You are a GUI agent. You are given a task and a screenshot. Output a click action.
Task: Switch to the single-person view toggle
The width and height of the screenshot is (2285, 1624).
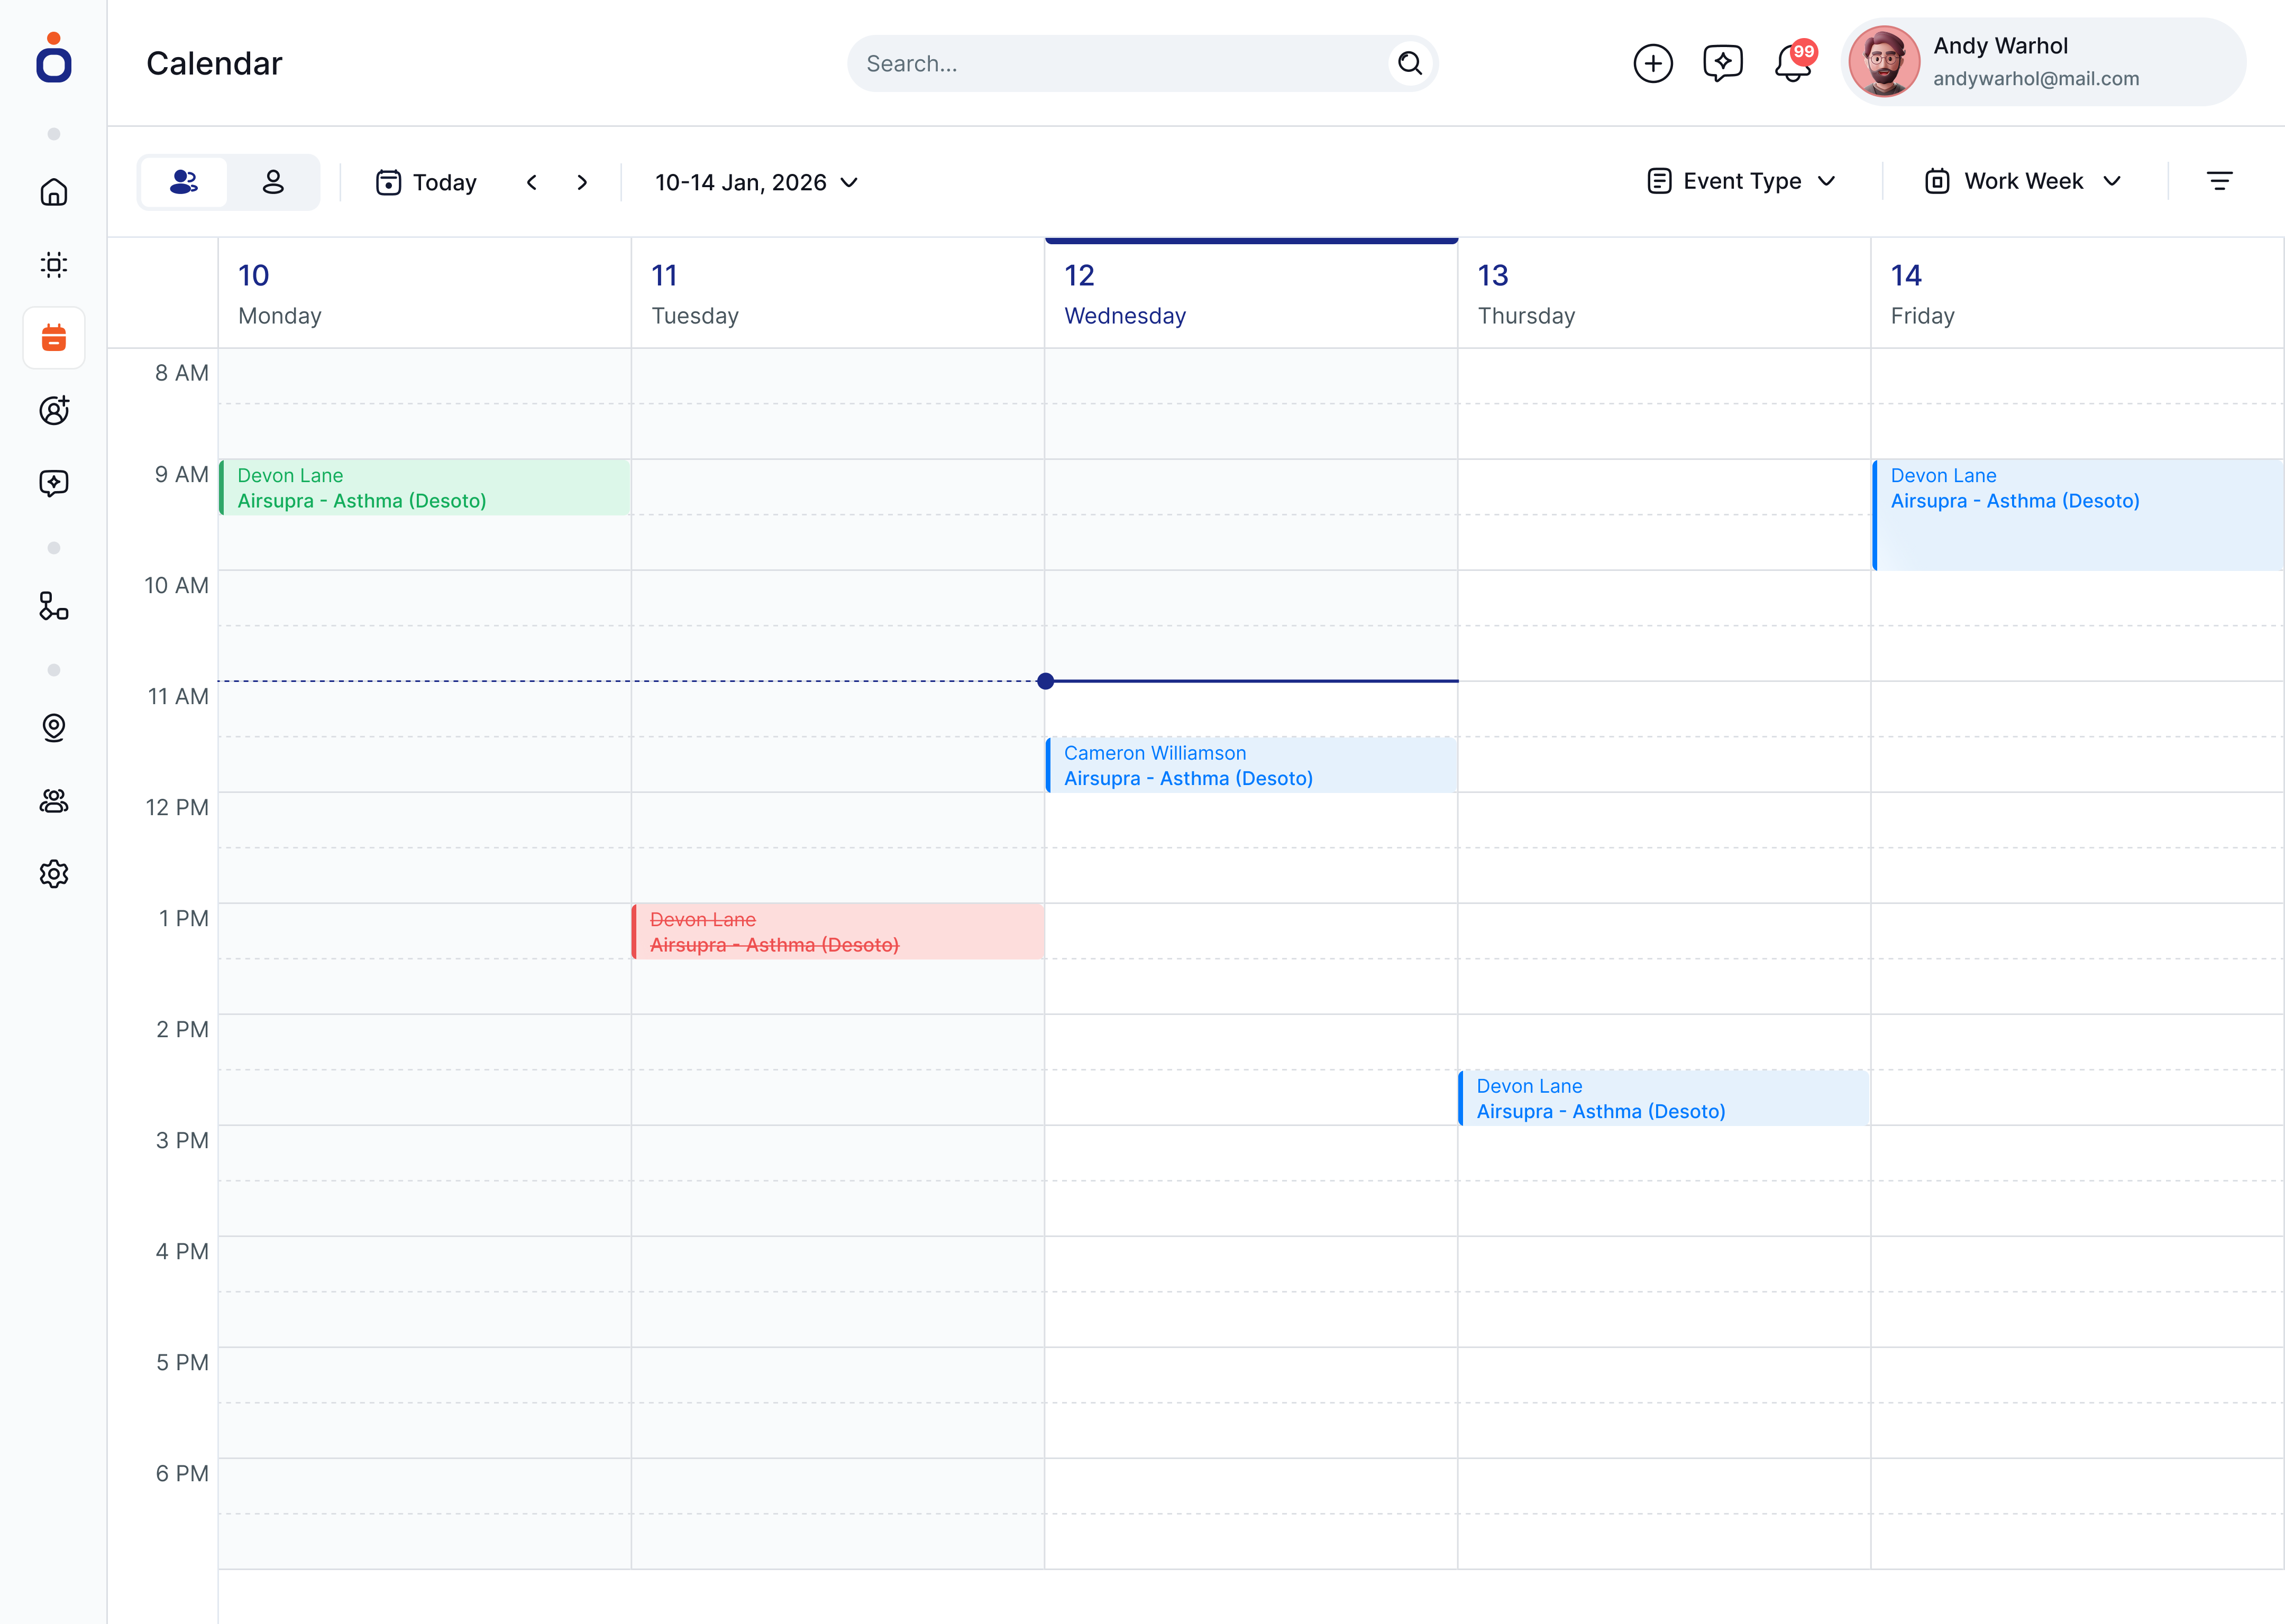pyautogui.click(x=273, y=182)
